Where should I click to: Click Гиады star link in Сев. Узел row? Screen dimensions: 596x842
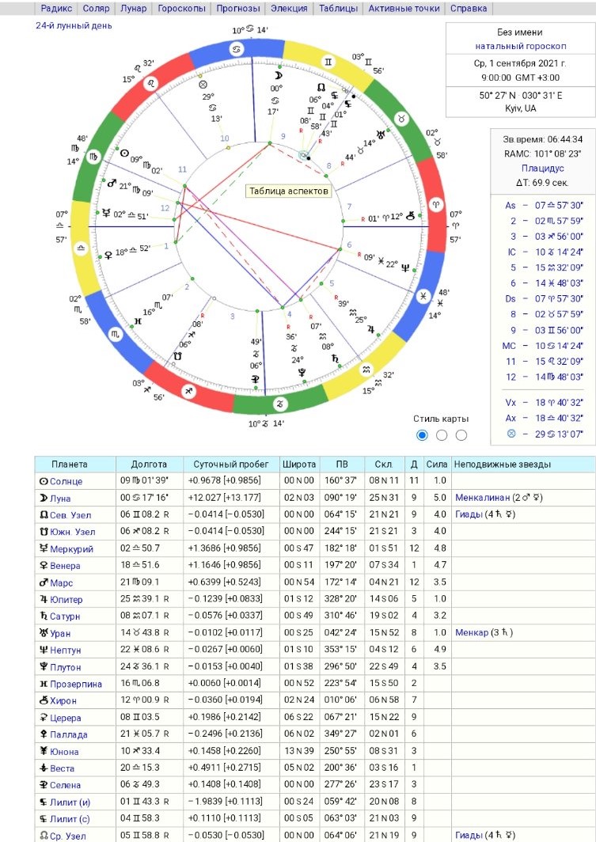pyautogui.click(x=469, y=514)
